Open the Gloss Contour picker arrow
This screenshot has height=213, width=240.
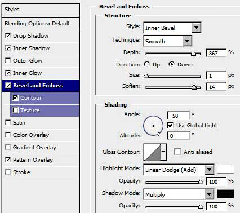(163, 152)
